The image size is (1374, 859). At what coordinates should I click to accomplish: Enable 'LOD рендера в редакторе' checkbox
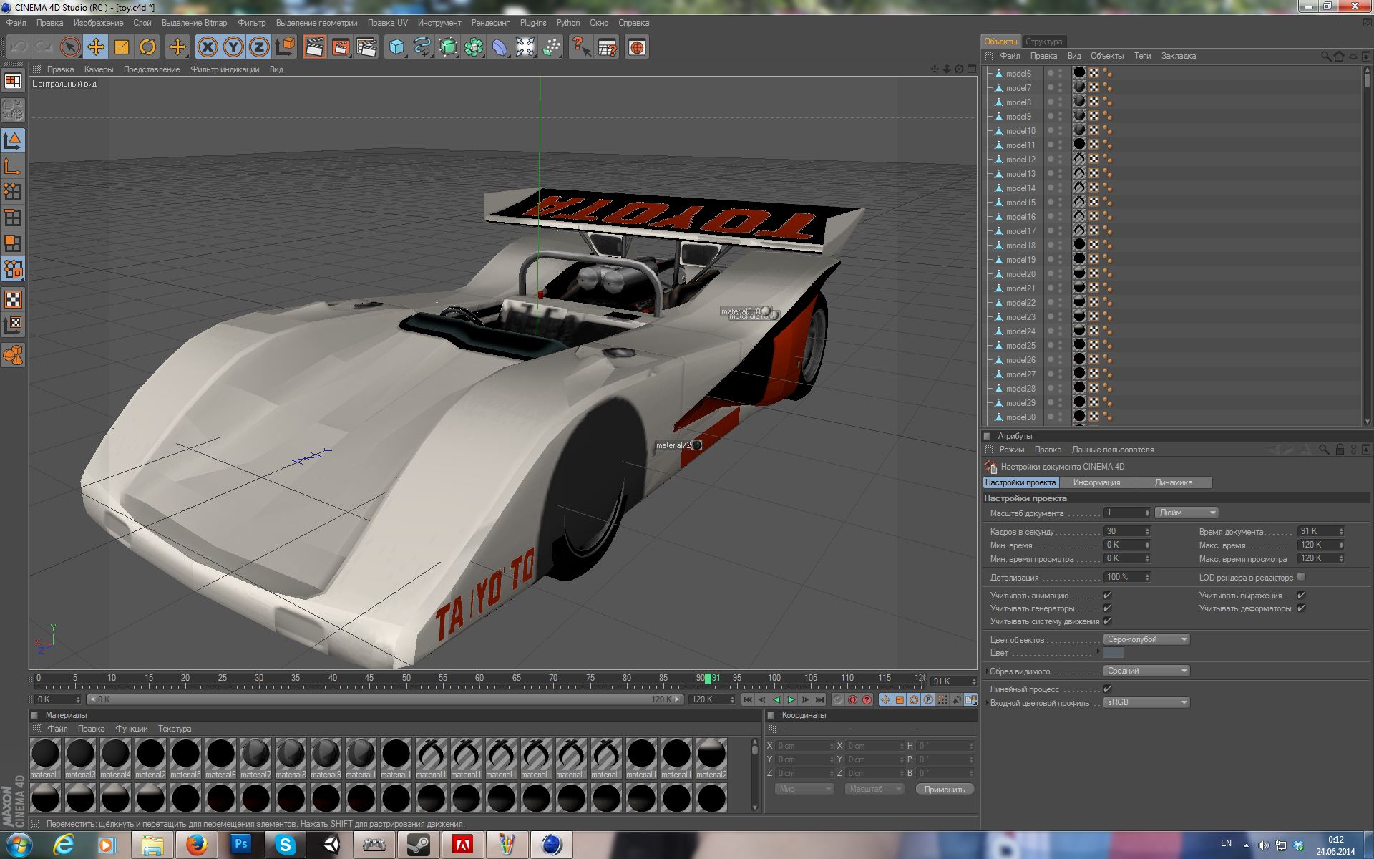1302,577
